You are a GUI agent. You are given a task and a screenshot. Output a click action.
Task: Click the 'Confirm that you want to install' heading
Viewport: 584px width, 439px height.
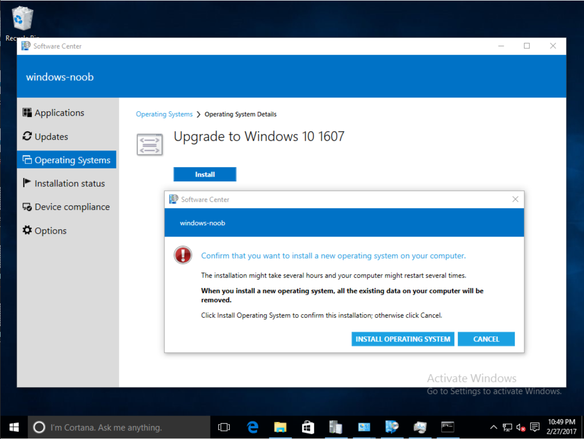coord(333,256)
